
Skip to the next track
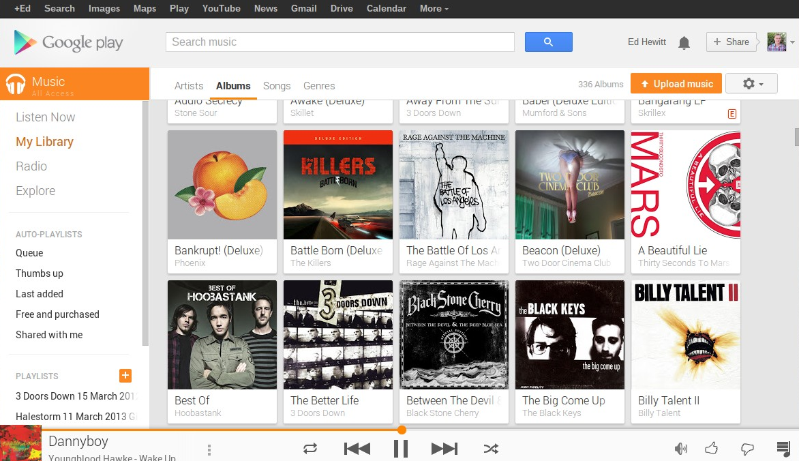tap(444, 449)
